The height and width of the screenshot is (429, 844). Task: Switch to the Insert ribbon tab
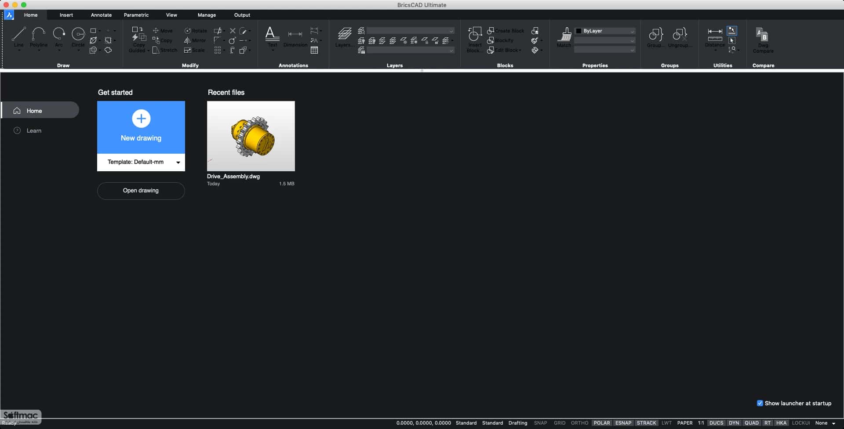(x=66, y=15)
